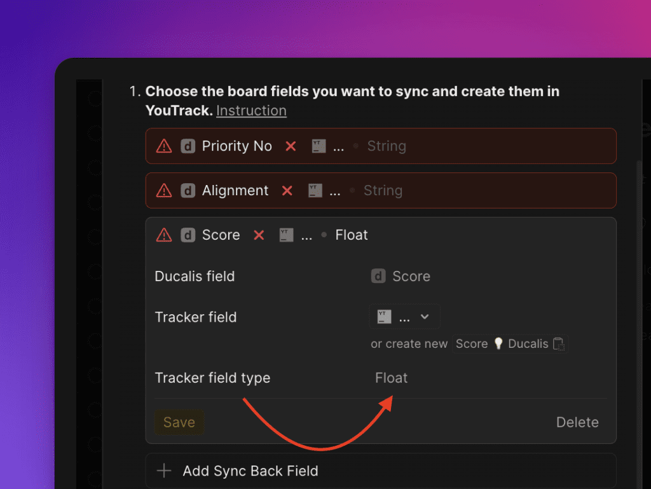The height and width of the screenshot is (489, 651).
Task: Delete the Score sync field
Action: click(x=577, y=422)
